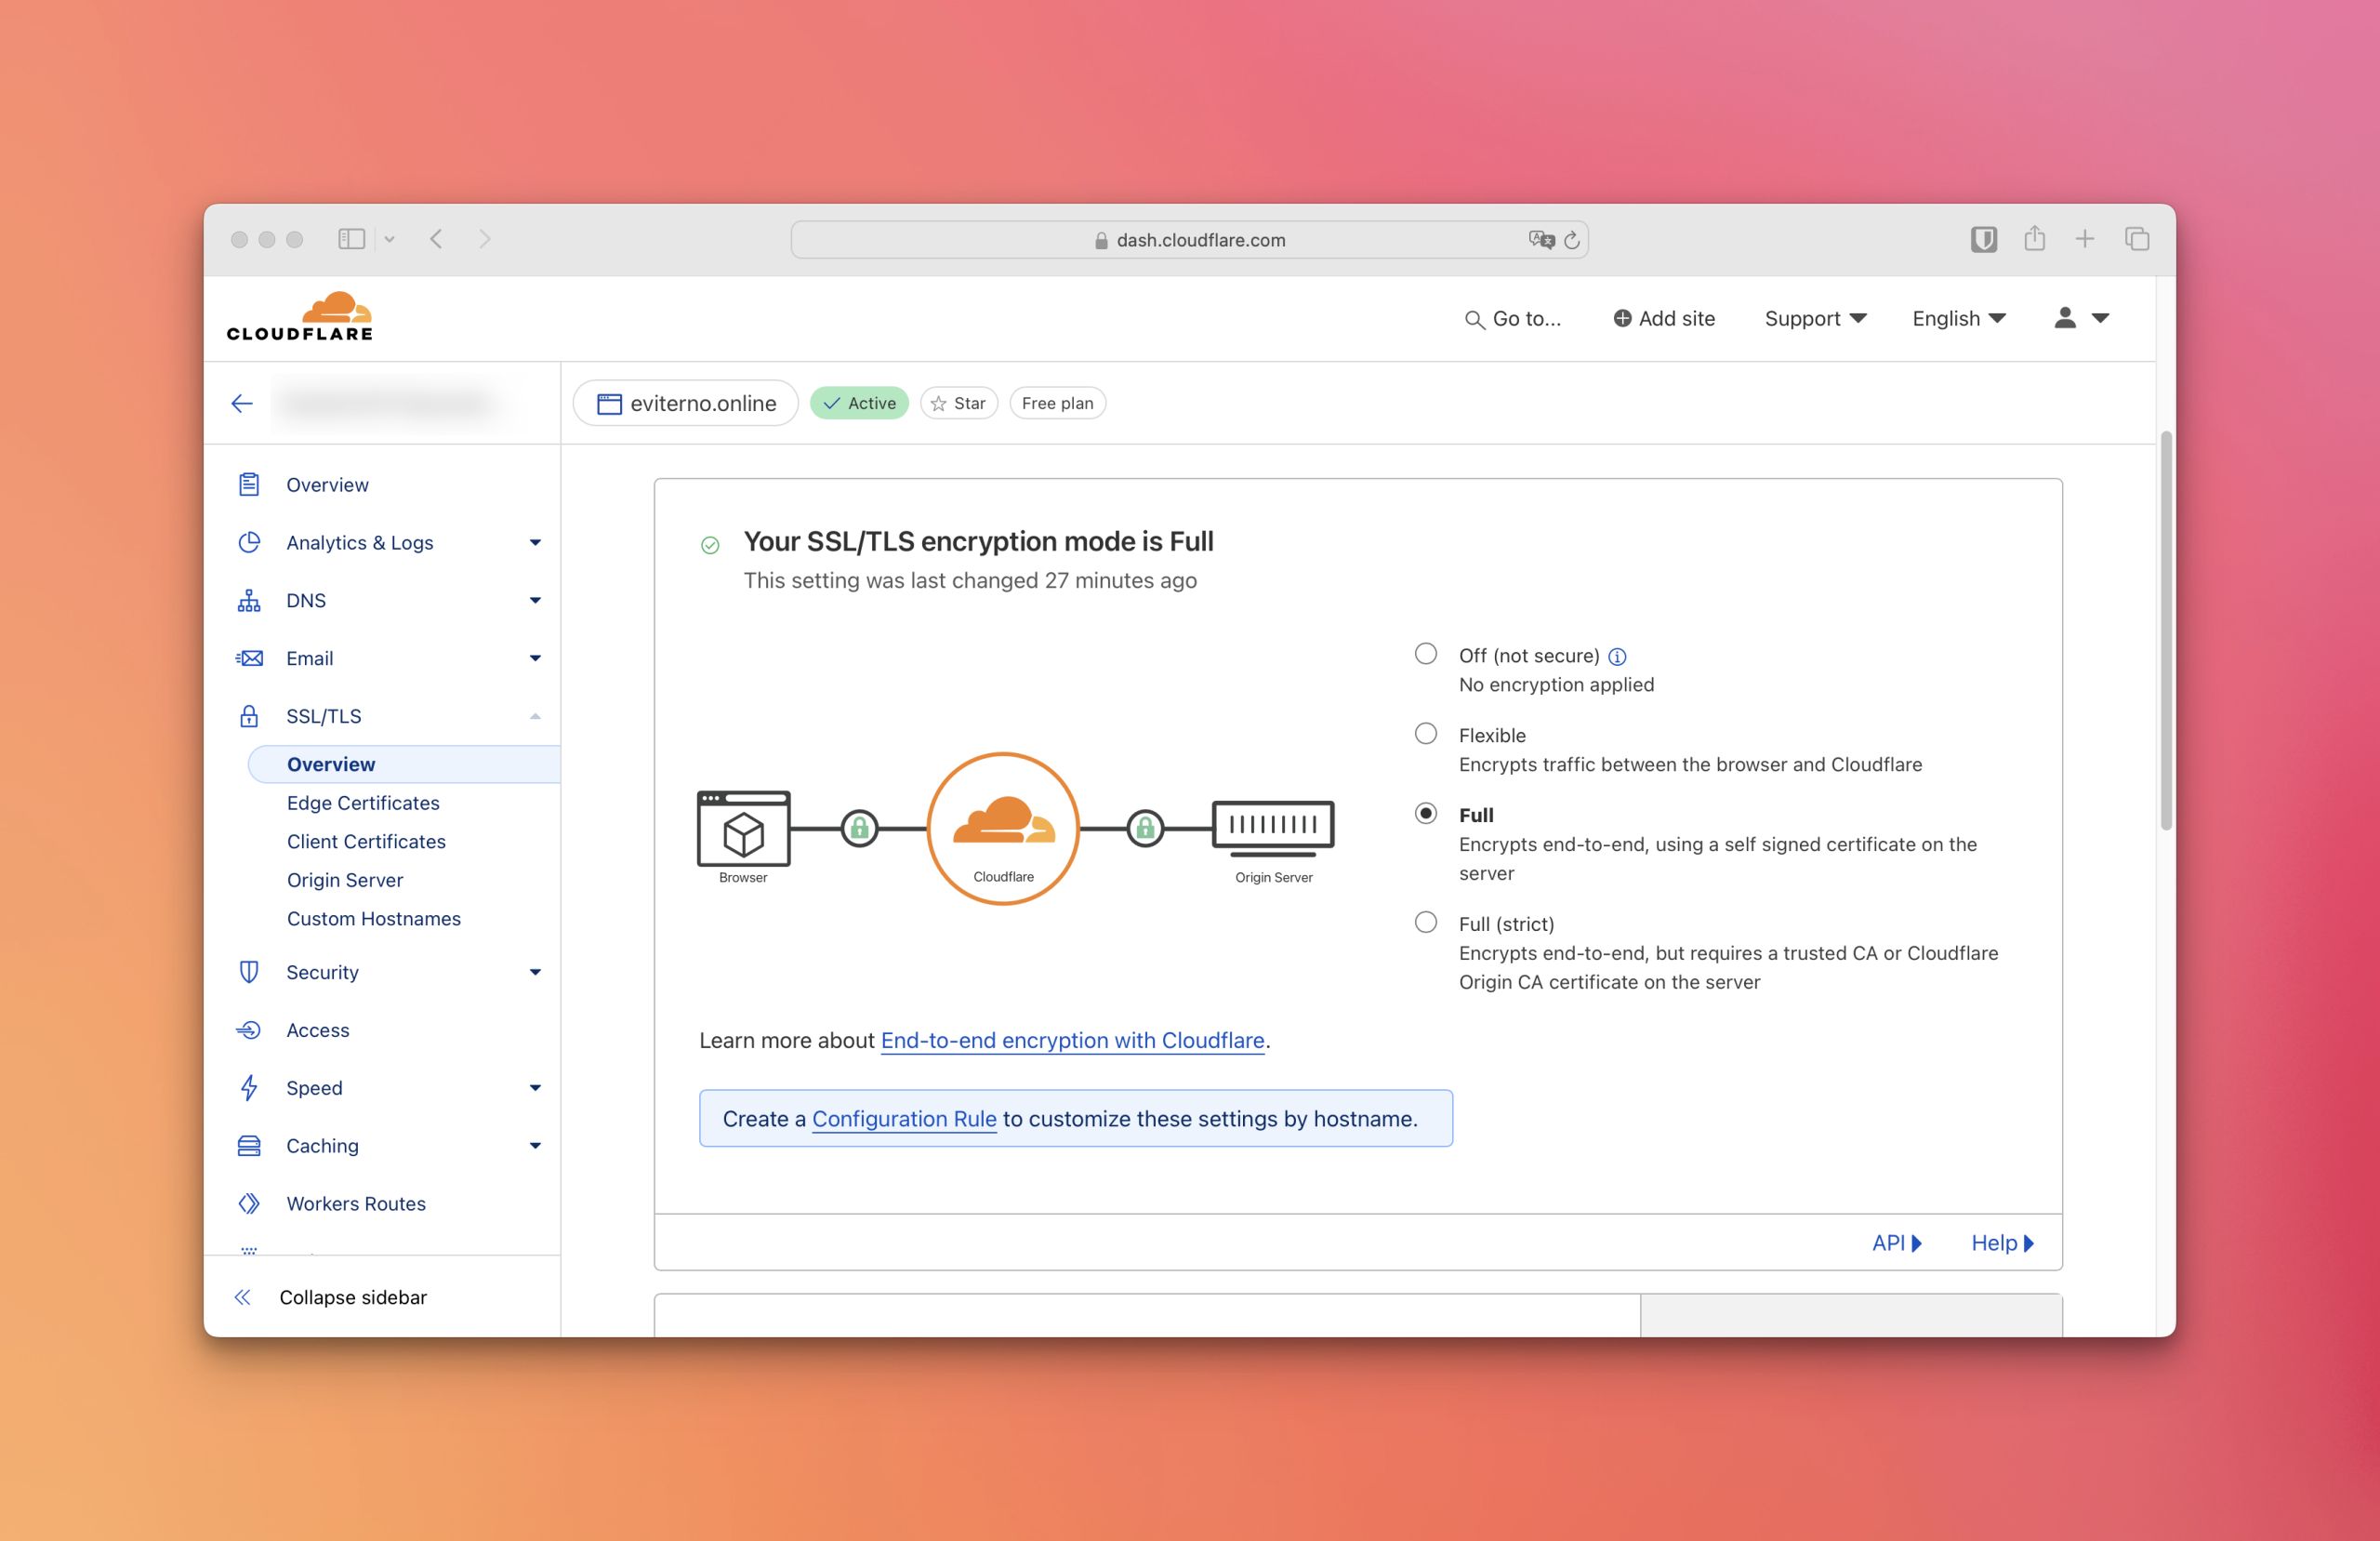This screenshot has width=2380, height=1541.
Task: Open the End-to-end encryption with Cloudflare link
Action: (1072, 1041)
